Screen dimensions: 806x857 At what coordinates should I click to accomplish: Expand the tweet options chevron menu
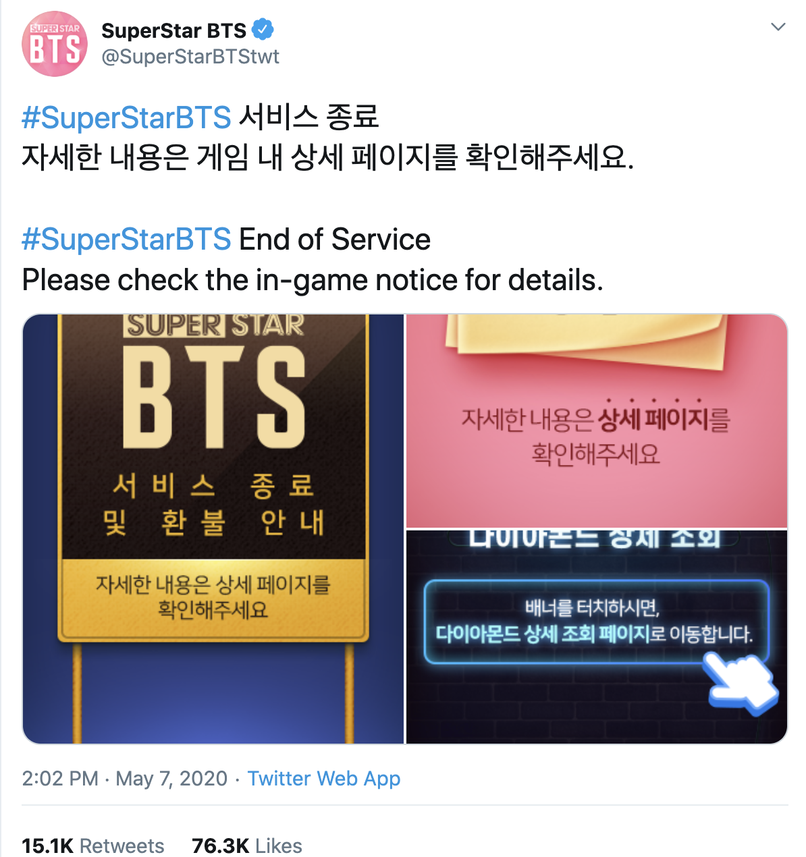click(778, 27)
